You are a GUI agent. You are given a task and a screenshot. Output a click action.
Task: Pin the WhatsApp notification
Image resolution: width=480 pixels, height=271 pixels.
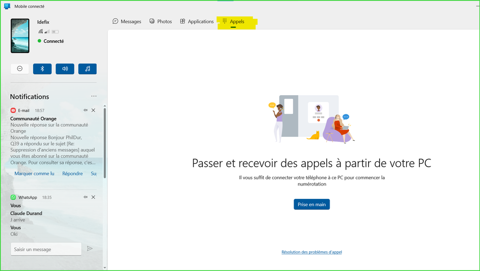[86, 197]
